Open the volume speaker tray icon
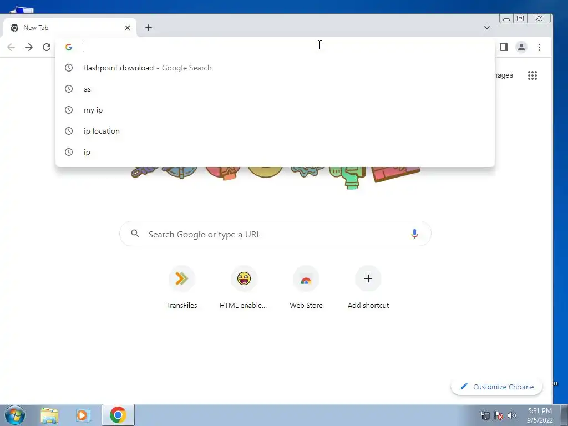The height and width of the screenshot is (426, 568). point(512,415)
